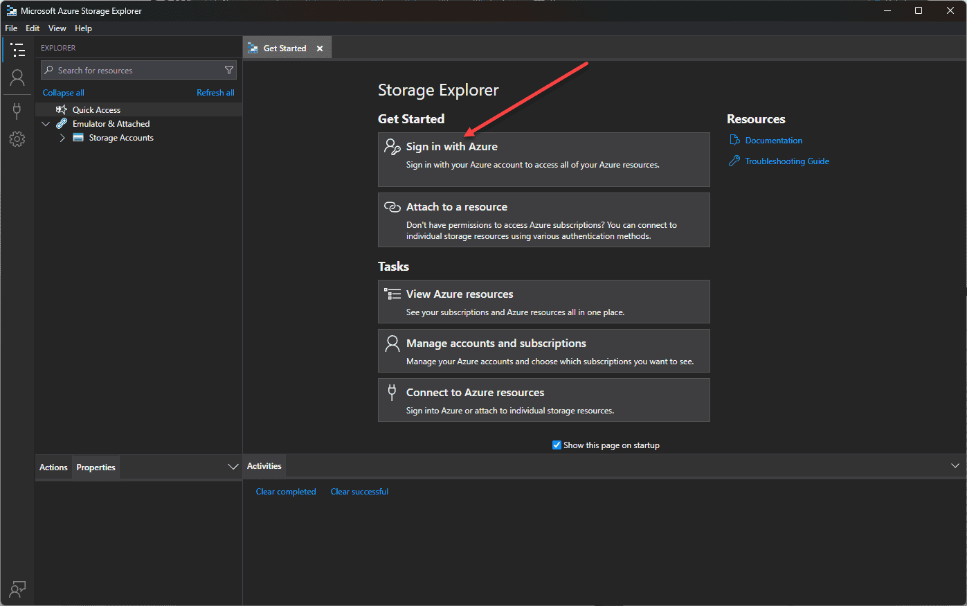Screen dimensions: 967x606
Task: Close the Get Started tab
Action: tap(320, 48)
